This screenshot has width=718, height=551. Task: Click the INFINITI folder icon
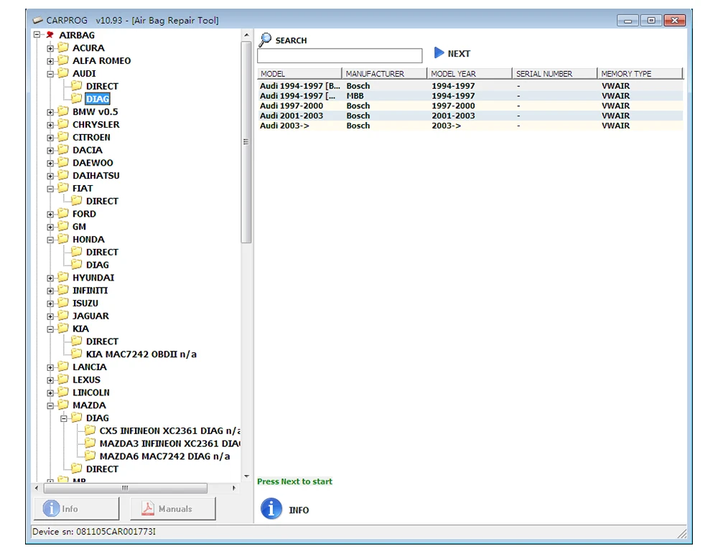pyautogui.click(x=63, y=290)
